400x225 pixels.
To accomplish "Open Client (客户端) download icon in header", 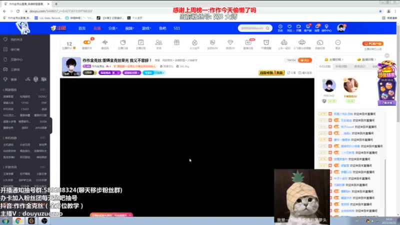I will point(307,28).
